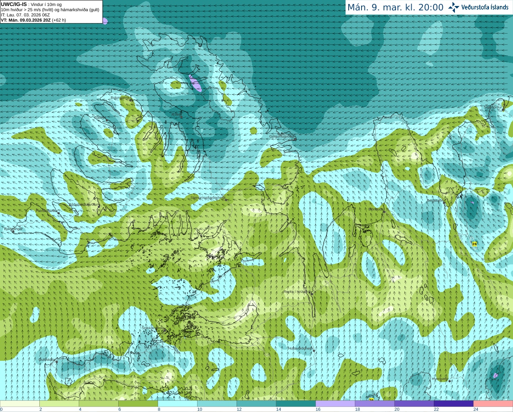
Task: Click the 6–8 m/s olive green legend swatch
Action: tap(138, 404)
